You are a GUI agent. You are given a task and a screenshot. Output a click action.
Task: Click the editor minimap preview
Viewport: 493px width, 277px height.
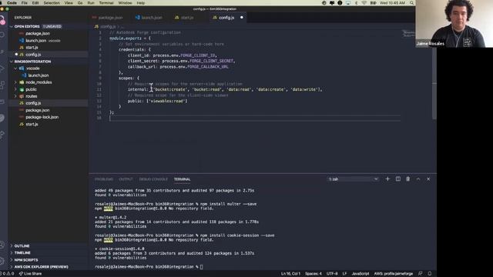click(x=408, y=34)
